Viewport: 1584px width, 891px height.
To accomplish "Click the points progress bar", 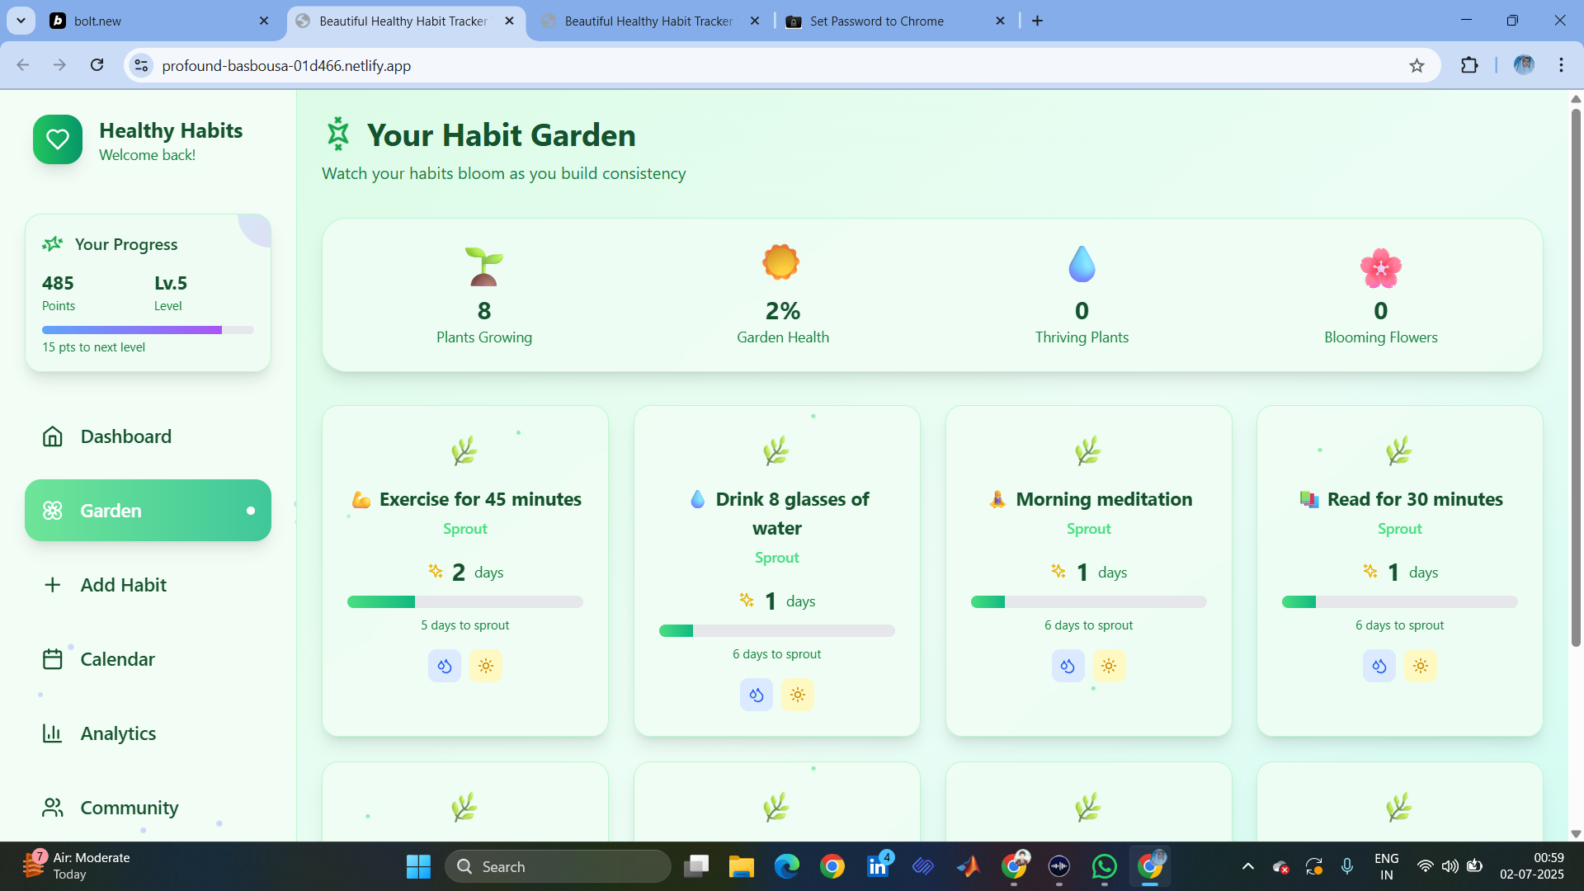I will 148,330.
